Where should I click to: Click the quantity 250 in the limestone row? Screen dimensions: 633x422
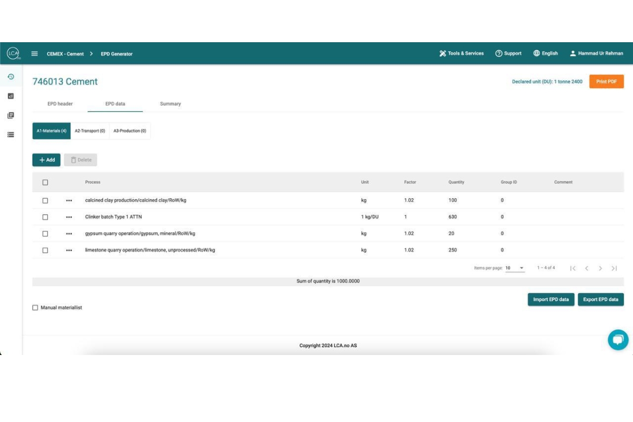[453, 250]
